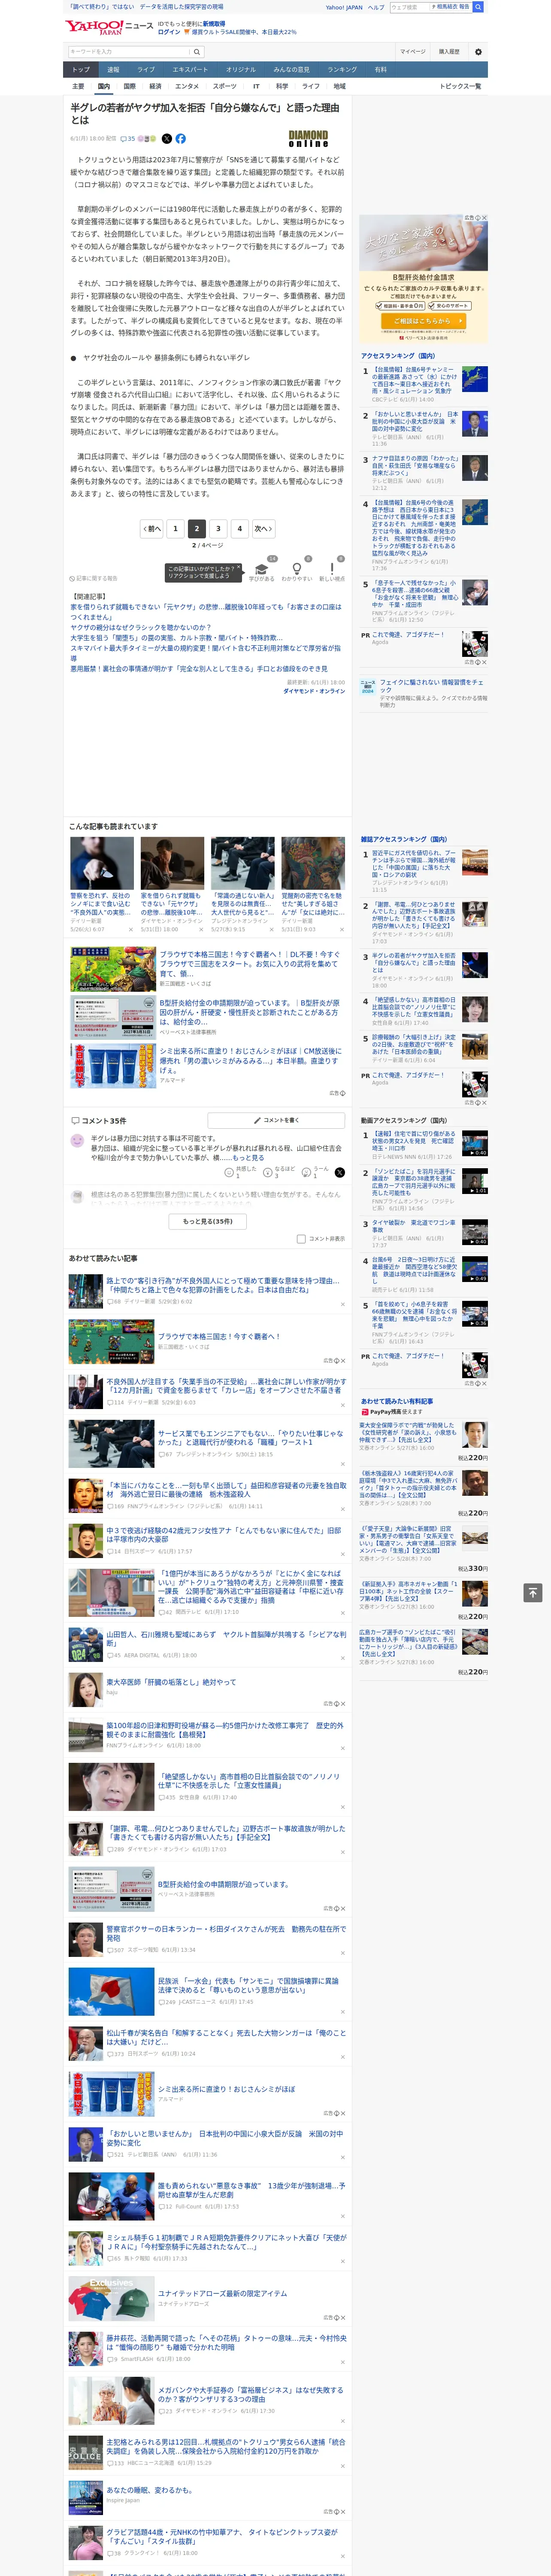The image size is (551, 2576).
Task: Select the 国内 category
Action: [103, 87]
